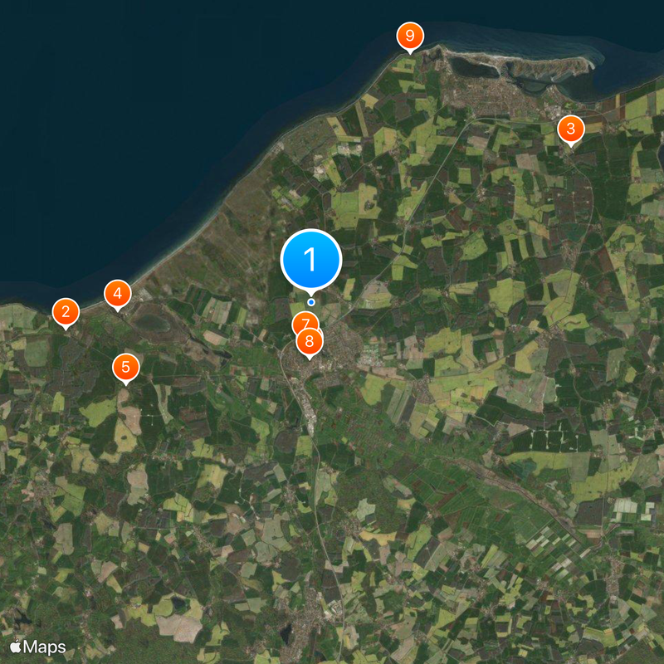Click the dark lake beside pin 4
664x664 pixels.
click(x=151, y=323)
